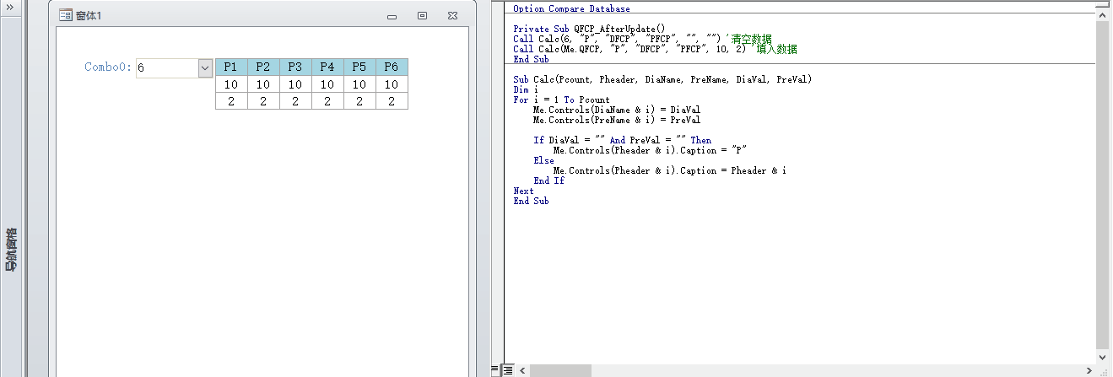Click the 'Me.Controls(DiaName & i) = DiaVal' line
The image size is (1113, 377).
pyautogui.click(x=617, y=110)
